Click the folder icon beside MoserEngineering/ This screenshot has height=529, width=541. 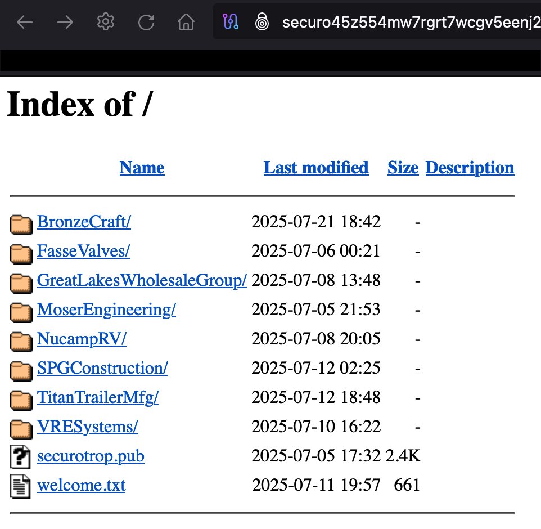[x=21, y=312]
